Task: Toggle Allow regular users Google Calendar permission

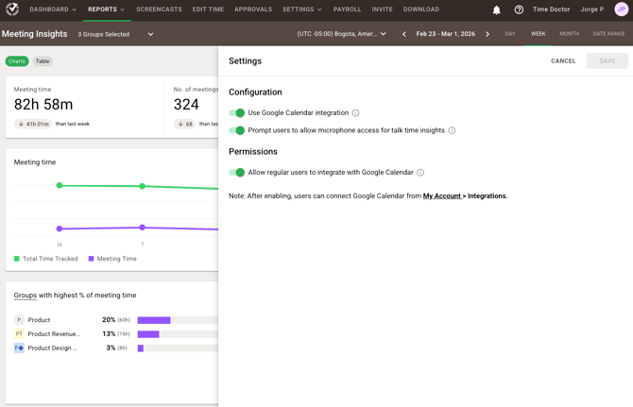Action: pyautogui.click(x=237, y=173)
